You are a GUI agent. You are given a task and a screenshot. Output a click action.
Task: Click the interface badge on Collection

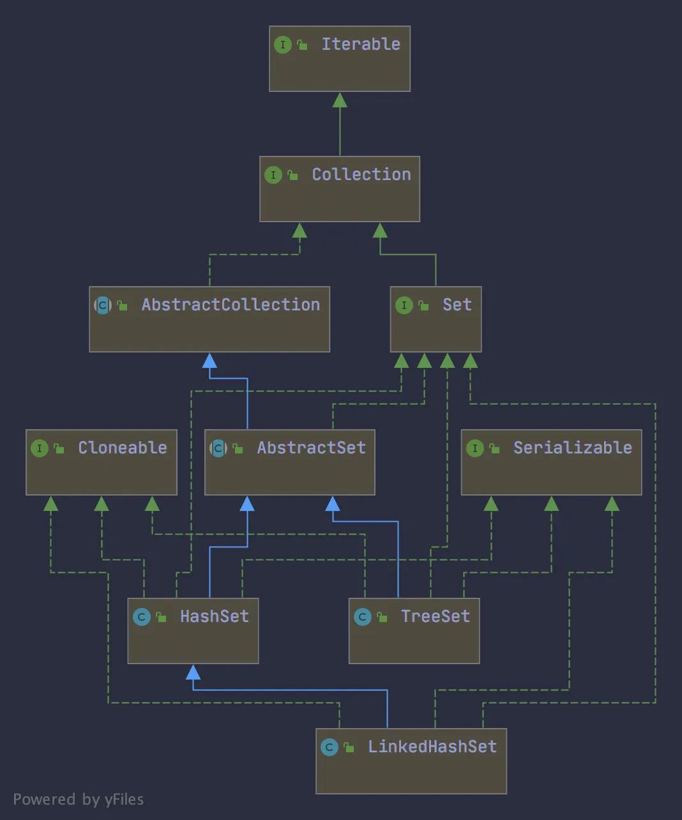coord(273,174)
